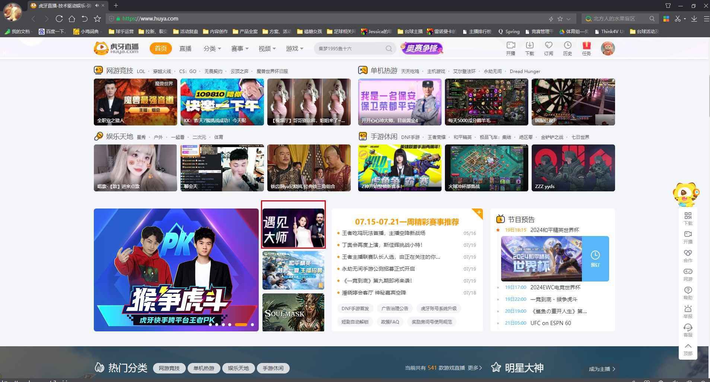Image resolution: width=710 pixels, height=382 pixels.
Task: Select the first carousel dot indicator
Action: point(211,325)
